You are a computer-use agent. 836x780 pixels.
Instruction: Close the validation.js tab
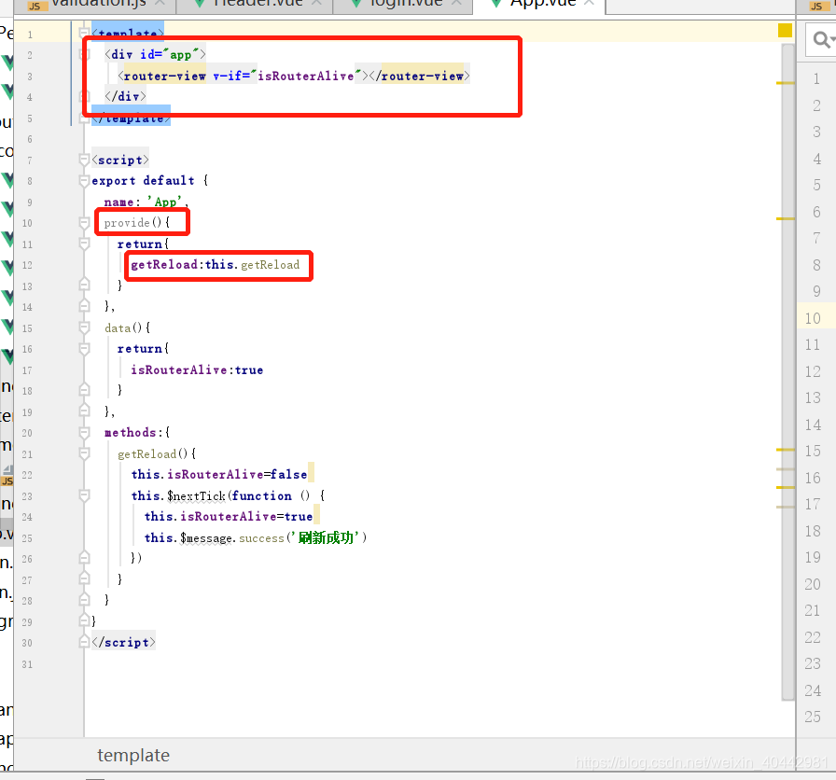point(160,3)
